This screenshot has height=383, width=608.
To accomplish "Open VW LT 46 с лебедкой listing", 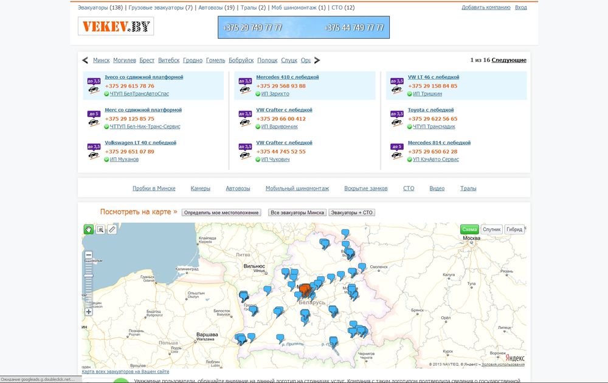I will 434,77.
